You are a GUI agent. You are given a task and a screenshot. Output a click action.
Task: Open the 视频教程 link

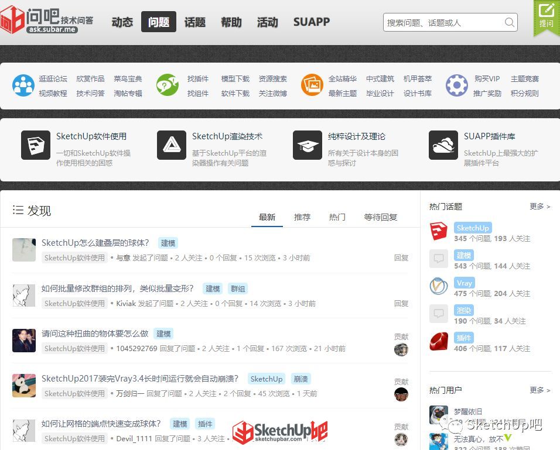(53, 93)
